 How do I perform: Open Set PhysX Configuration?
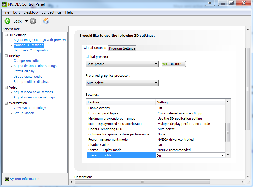[32, 50]
